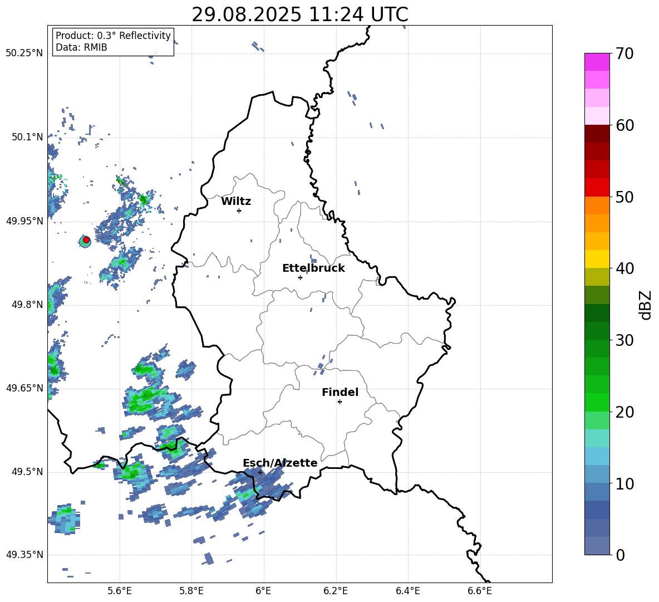Click the 50.1°N latitude label
Image resolution: width=659 pixels, height=602 pixels.
(x=27, y=137)
